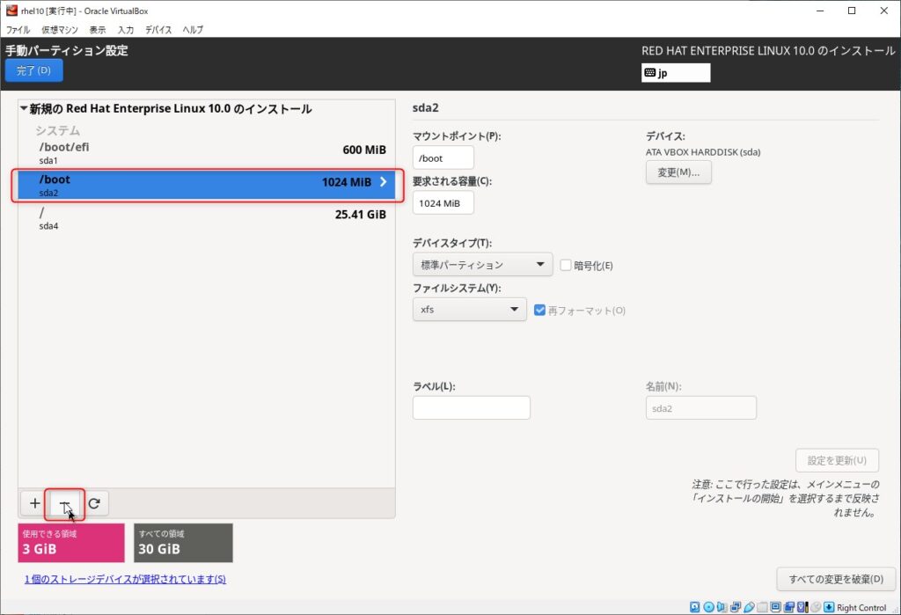Click the minus icon to remove partition
The height and width of the screenshot is (615, 901).
tap(64, 503)
